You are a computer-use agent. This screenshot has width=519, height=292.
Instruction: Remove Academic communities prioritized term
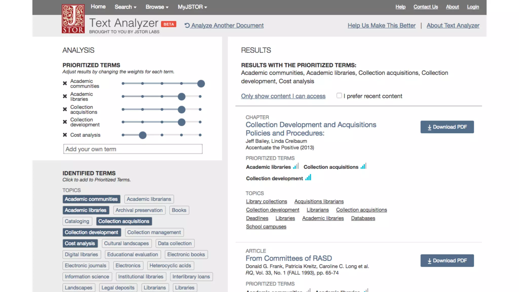65,83
